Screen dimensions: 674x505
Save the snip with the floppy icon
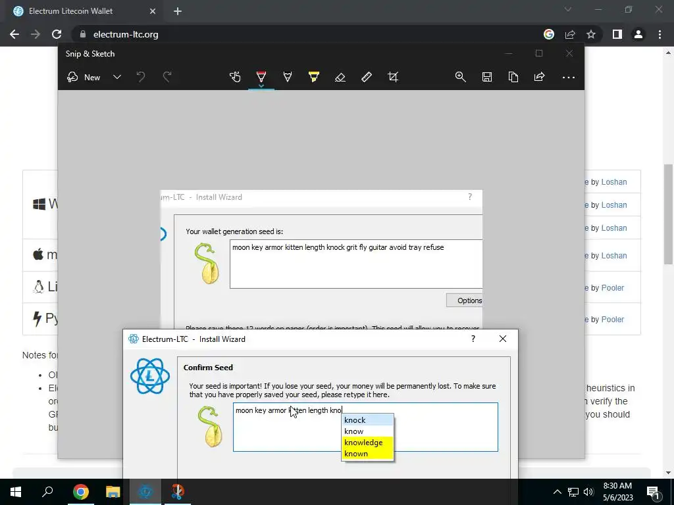(x=487, y=78)
